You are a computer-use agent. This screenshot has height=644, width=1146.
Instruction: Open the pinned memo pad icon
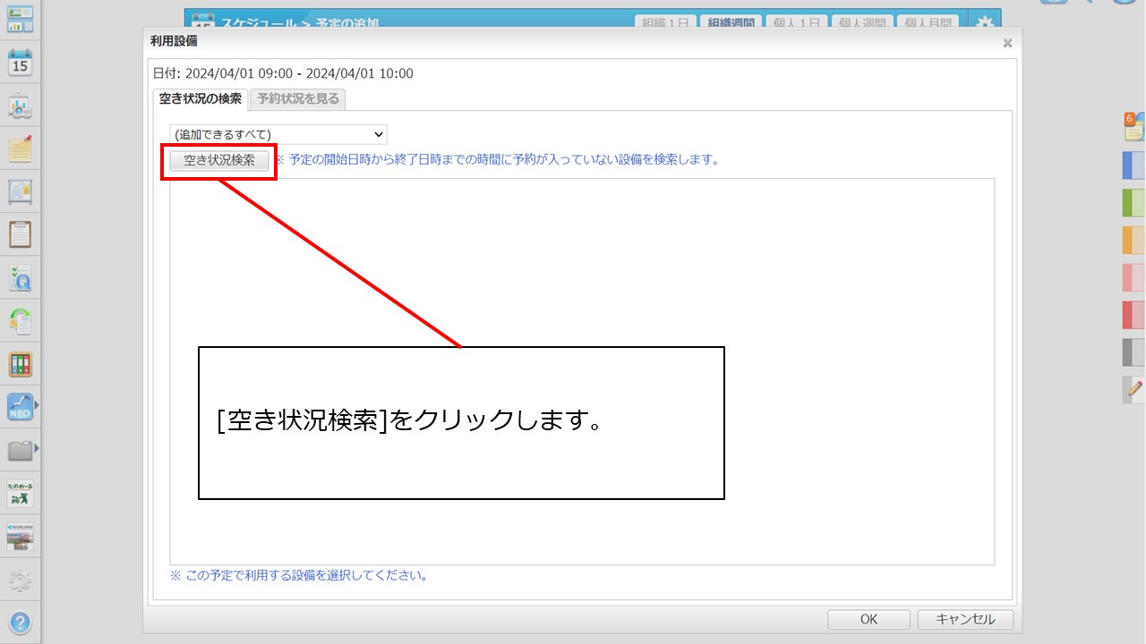point(20,148)
